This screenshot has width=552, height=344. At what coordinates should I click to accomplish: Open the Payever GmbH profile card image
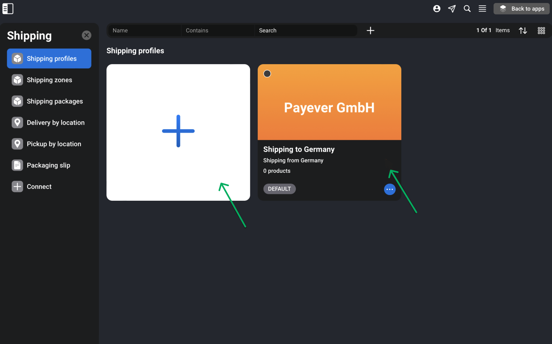[x=329, y=102]
